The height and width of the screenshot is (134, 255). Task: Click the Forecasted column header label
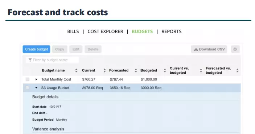[x=119, y=70]
